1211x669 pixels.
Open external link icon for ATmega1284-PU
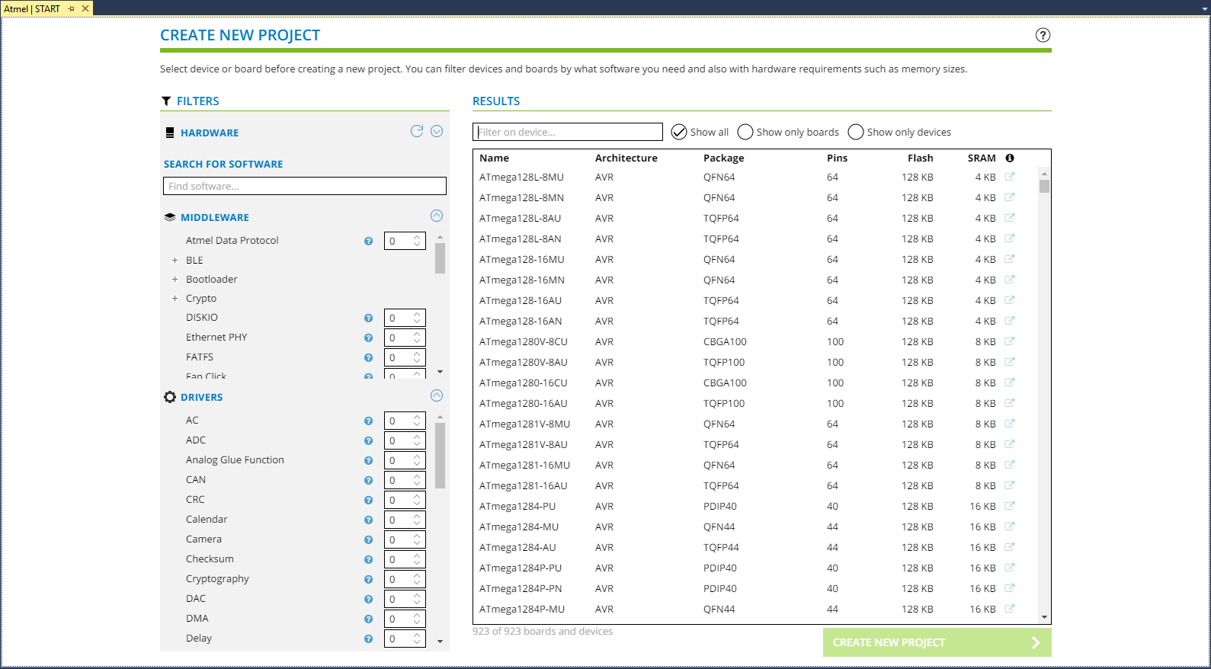[1010, 506]
